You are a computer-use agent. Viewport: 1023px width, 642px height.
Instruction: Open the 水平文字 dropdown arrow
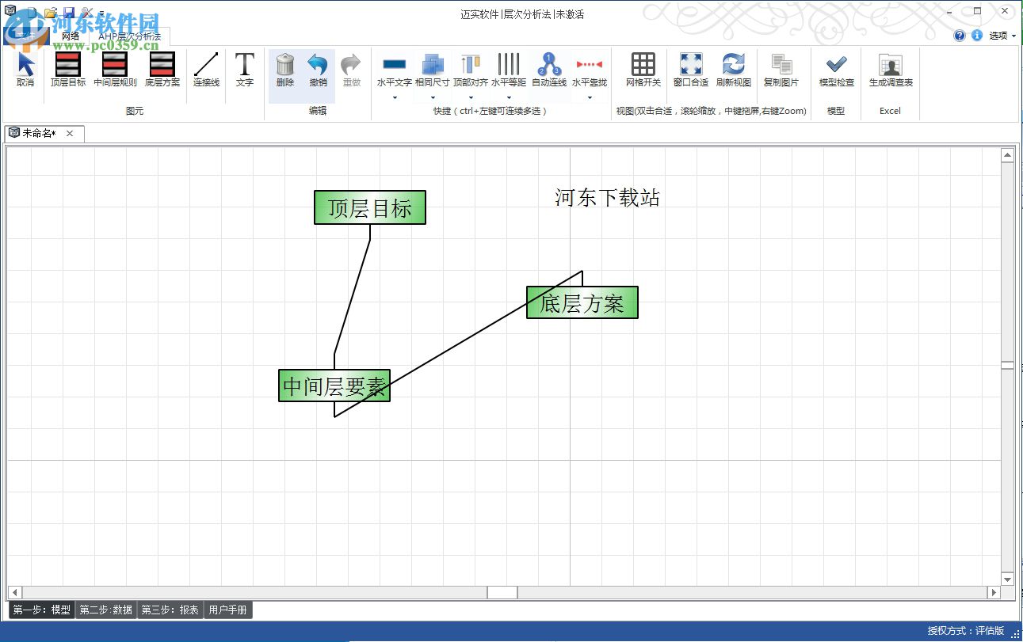(394, 97)
